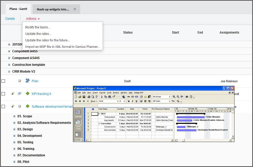
Task: Click the mouse icon in the Software development template row
Action: pos(13,106)
